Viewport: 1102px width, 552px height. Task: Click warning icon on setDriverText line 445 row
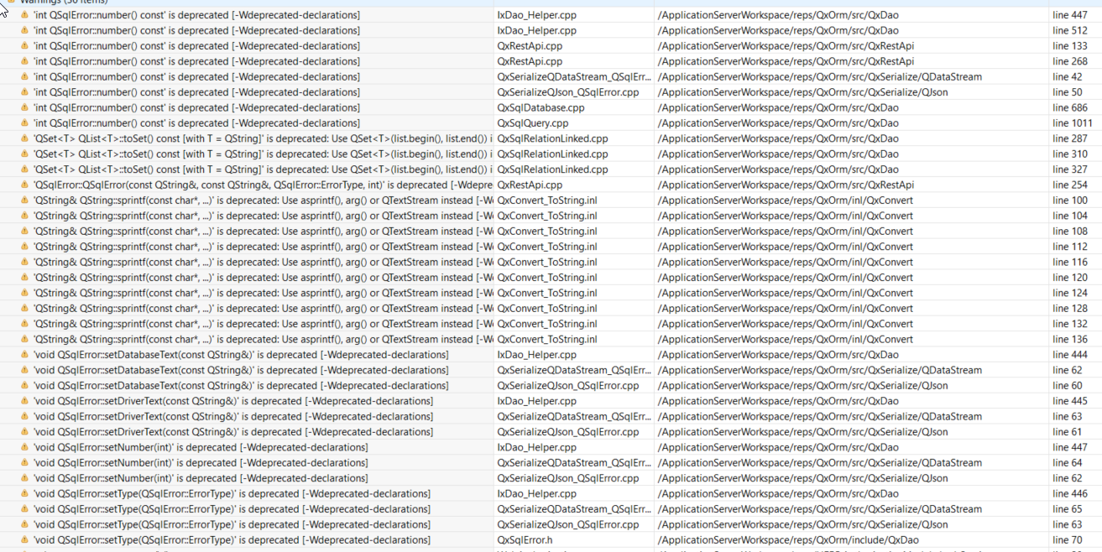(25, 401)
